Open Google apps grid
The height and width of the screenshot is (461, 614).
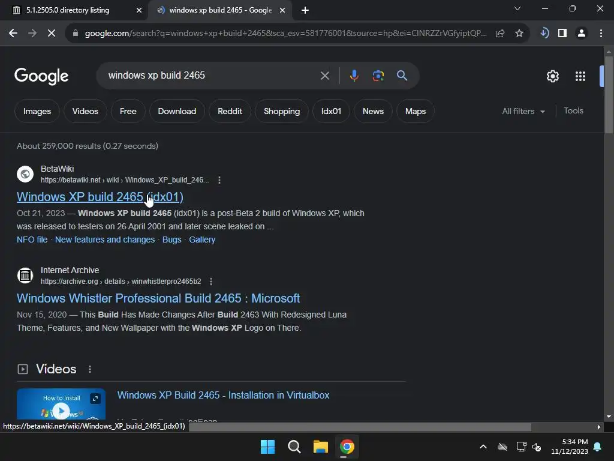click(x=580, y=76)
